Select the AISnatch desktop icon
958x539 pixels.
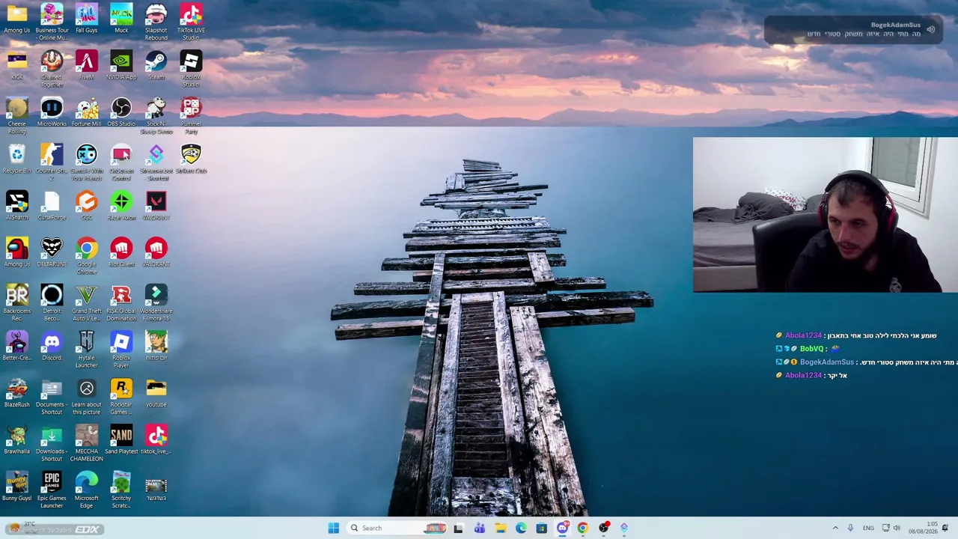16,206
